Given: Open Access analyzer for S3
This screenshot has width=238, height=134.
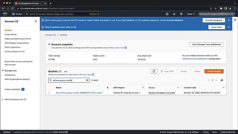Looking at the screenshot, I should 15,51.
